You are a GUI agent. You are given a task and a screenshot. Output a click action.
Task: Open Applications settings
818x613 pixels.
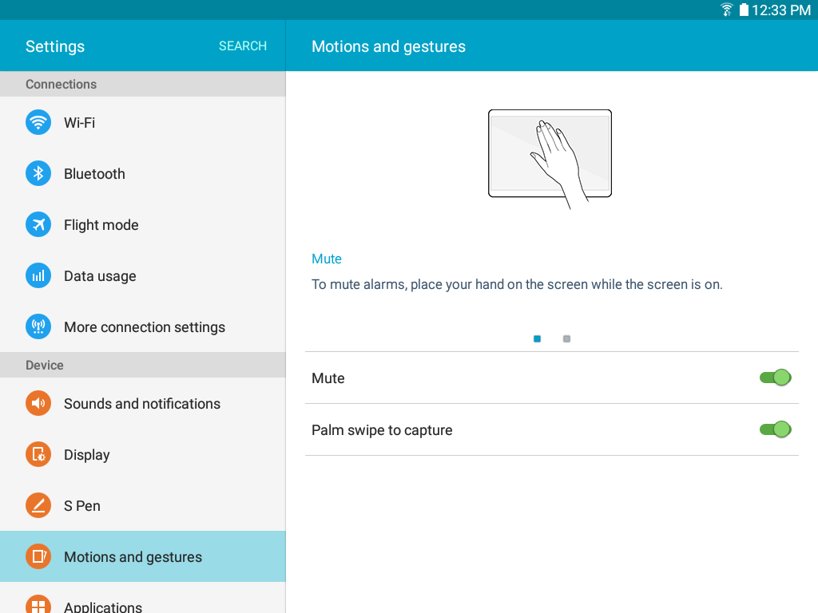[143, 598]
